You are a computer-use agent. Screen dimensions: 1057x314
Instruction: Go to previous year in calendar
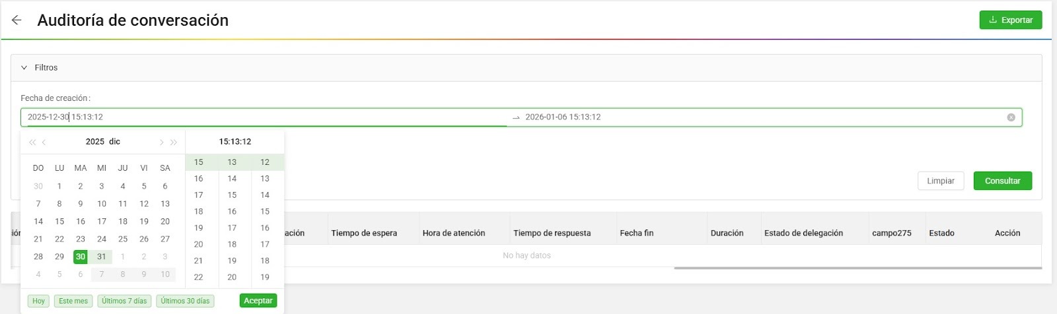coord(32,142)
